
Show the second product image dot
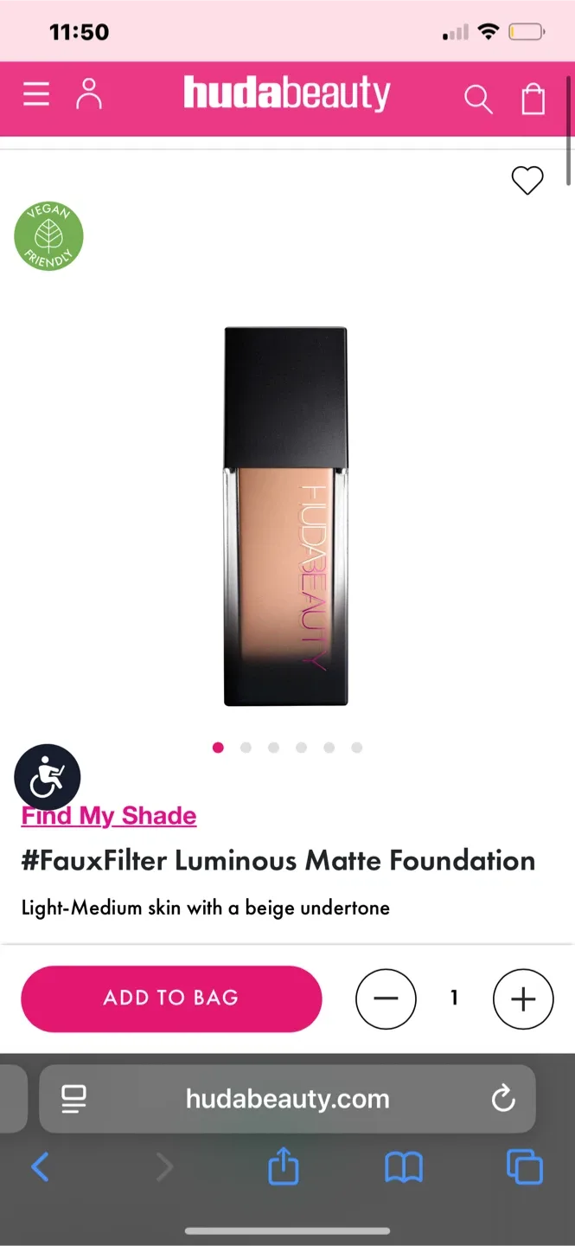click(246, 748)
